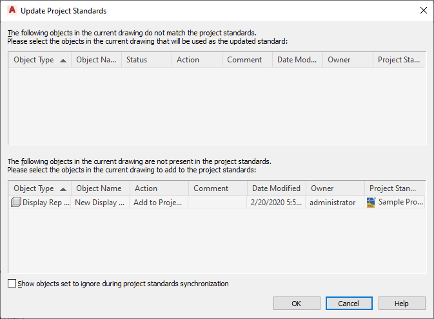Screen dimensions: 434x319
Task: Open the Add to Project action cell
Action: (x=159, y=203)
